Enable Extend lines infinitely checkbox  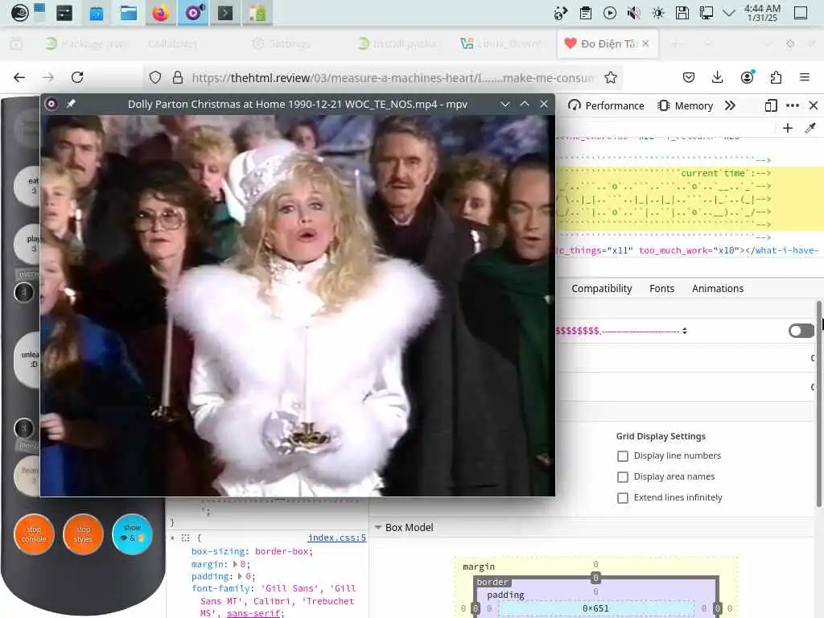click(x=623, y=498)
